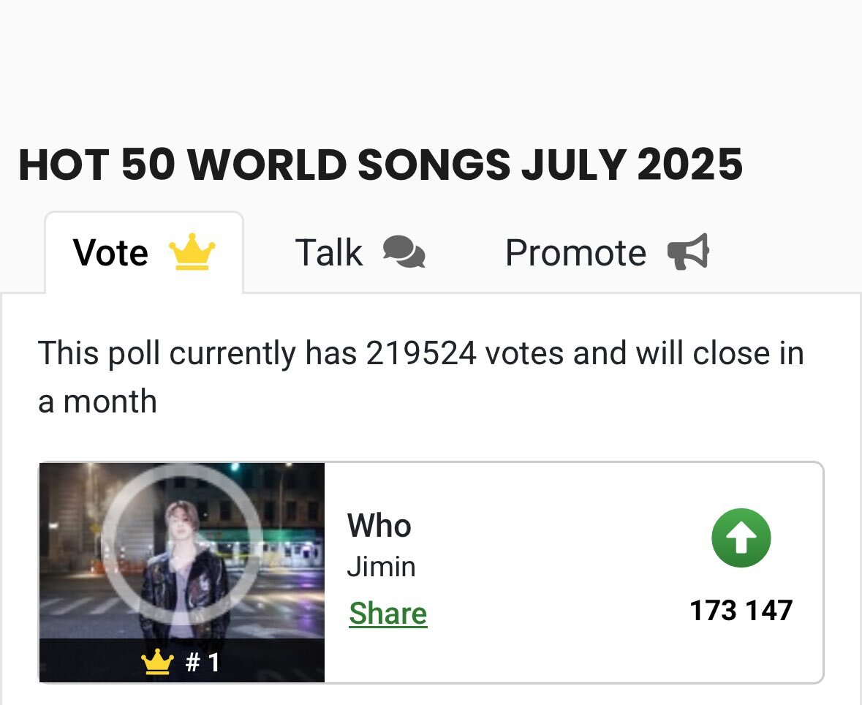Click the black rank bar under the thumbnail
Screen dimensions: 862x705
(182, 660)
